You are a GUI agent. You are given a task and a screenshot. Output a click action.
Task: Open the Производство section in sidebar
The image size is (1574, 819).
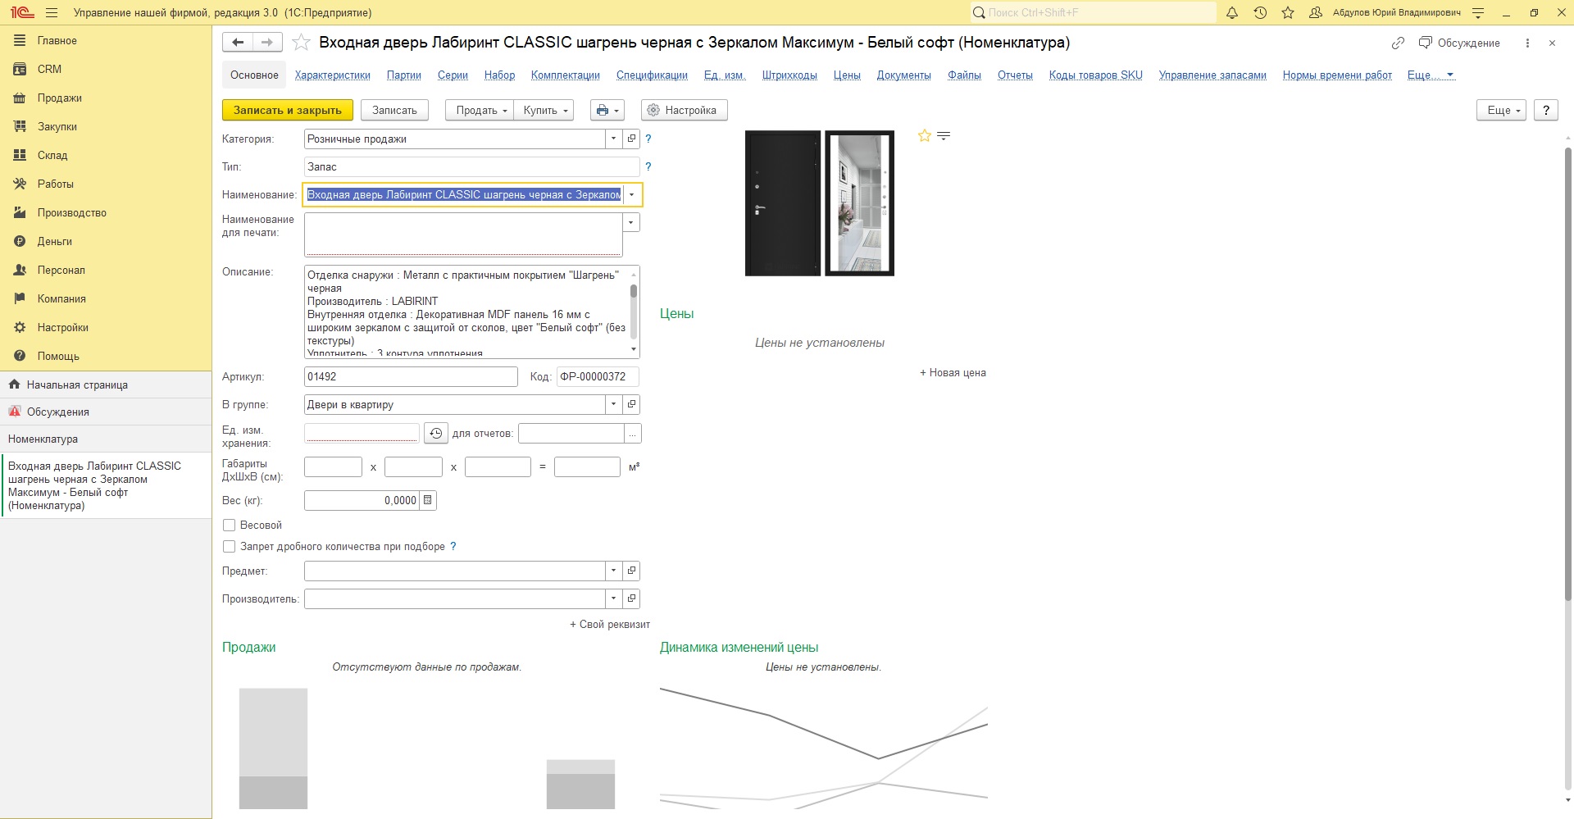click(x=72, y=212)
